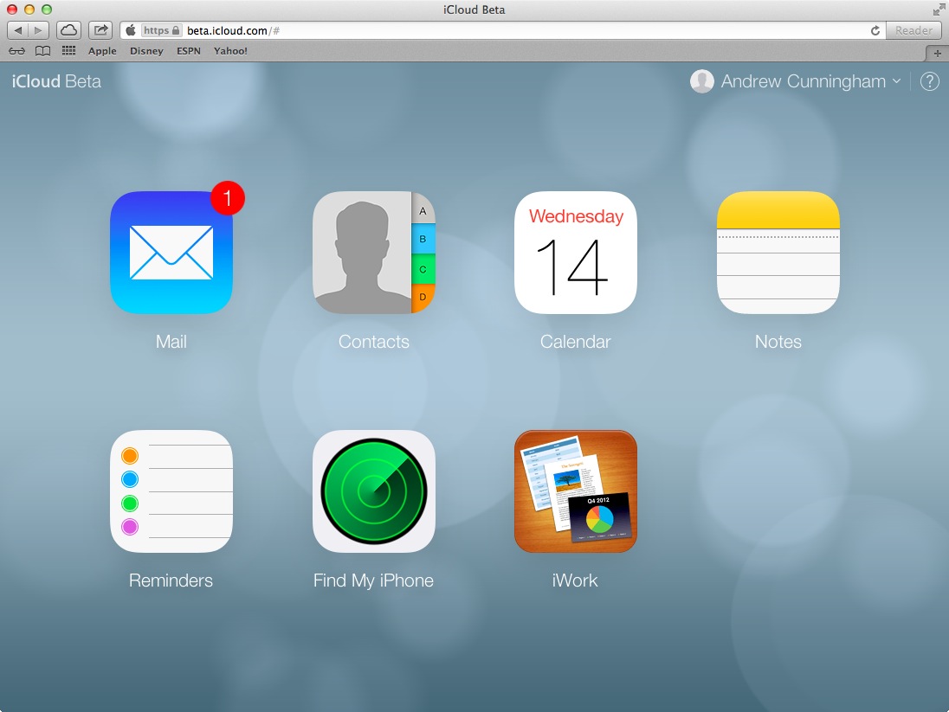Click the Share toolbar button
The image size is (949, 712).
point(100,30)
